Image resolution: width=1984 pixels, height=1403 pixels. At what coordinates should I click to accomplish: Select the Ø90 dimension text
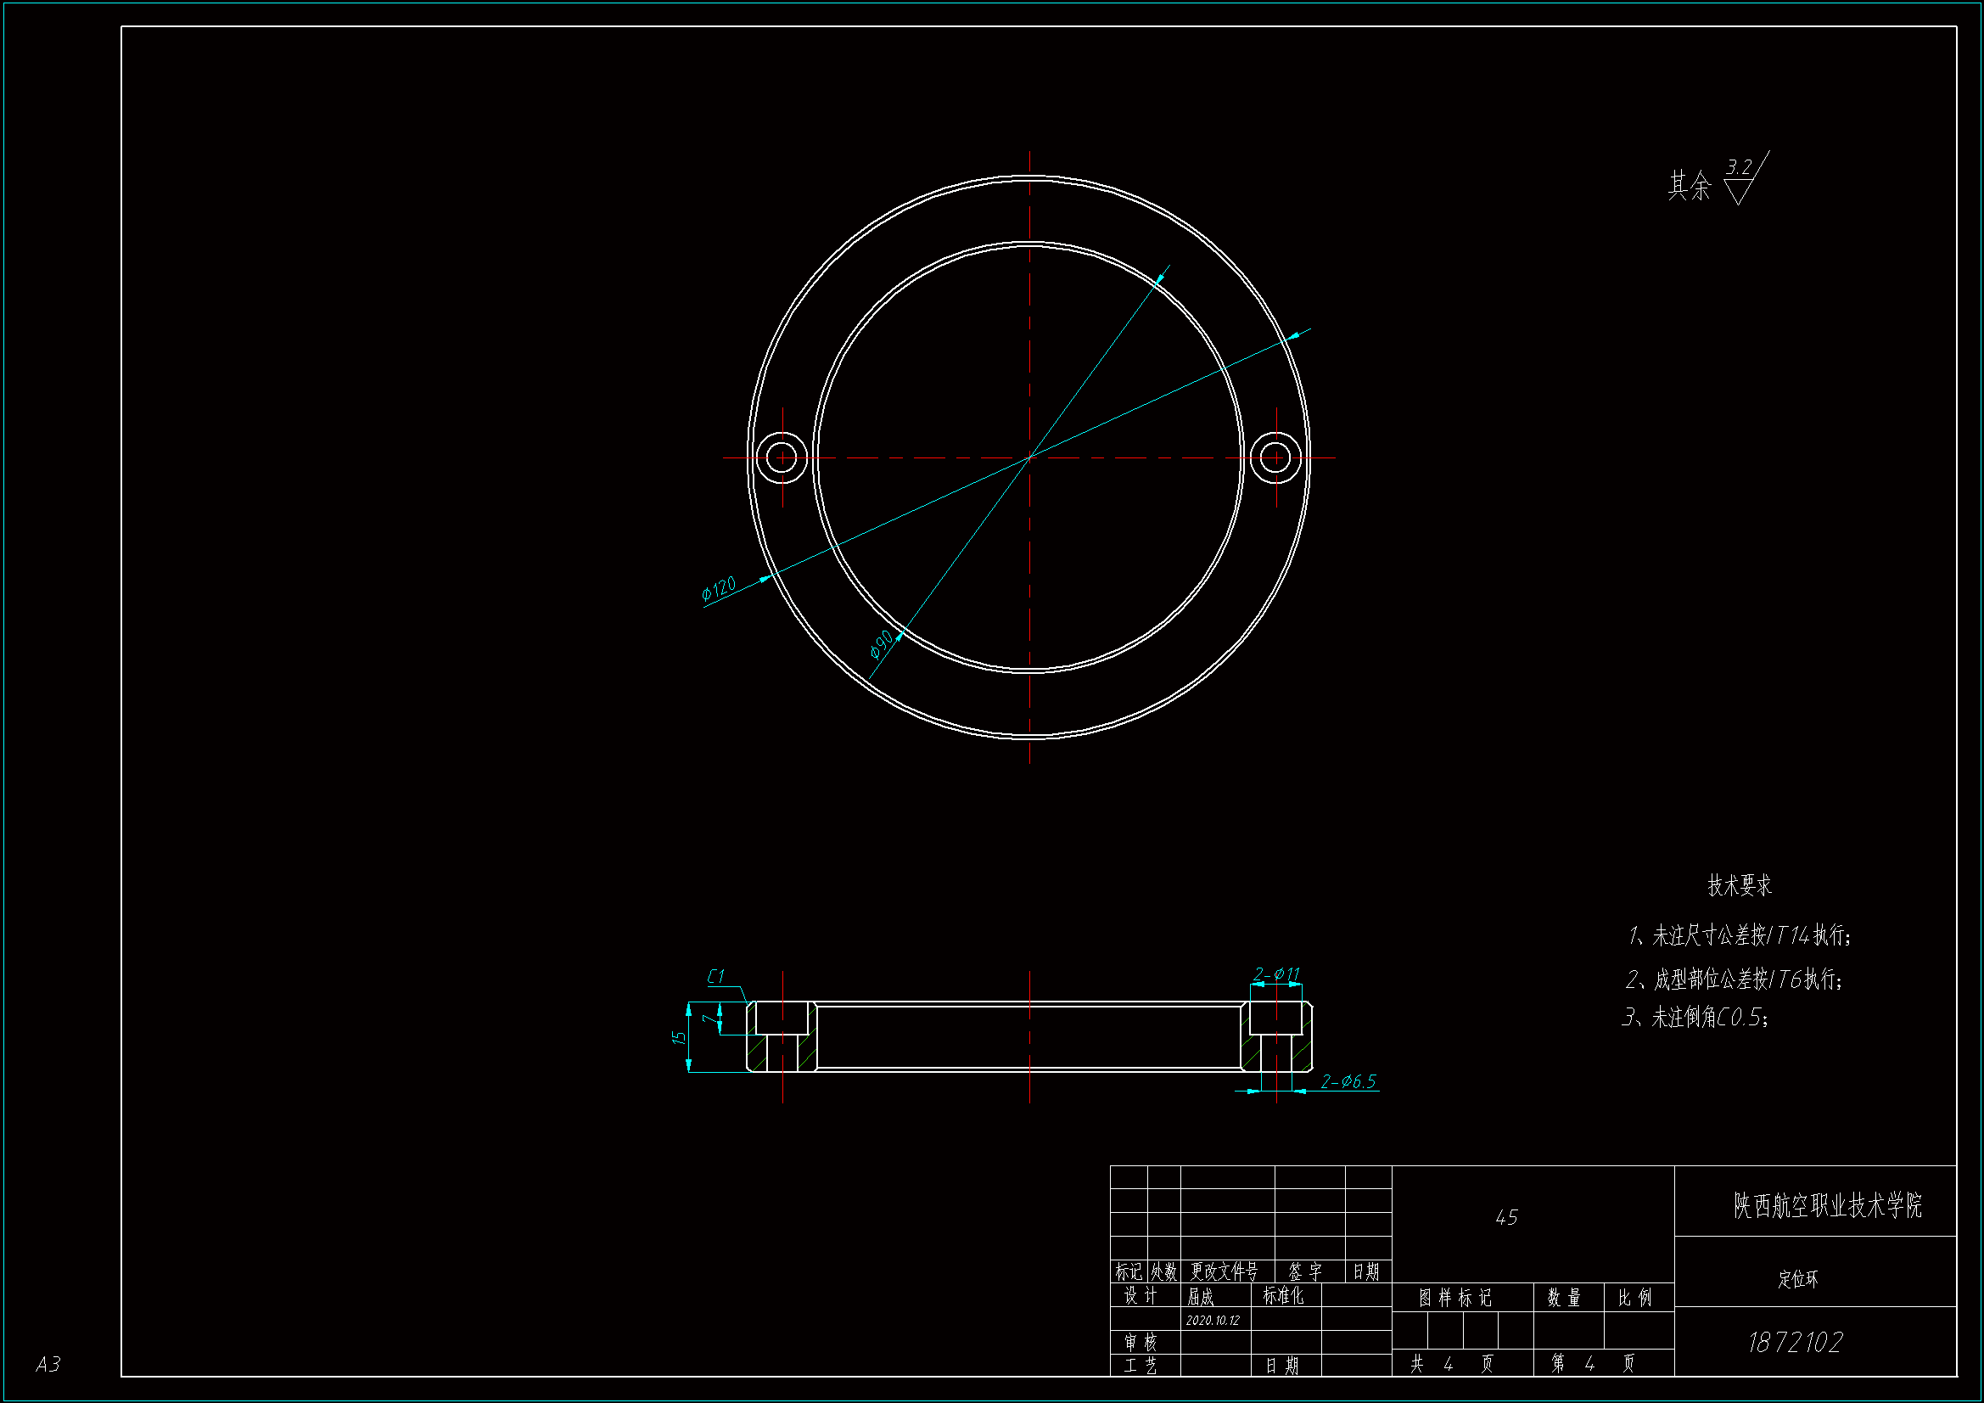tap(881, 643)
